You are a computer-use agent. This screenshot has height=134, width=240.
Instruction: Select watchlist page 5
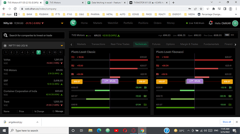coord(27,52)
